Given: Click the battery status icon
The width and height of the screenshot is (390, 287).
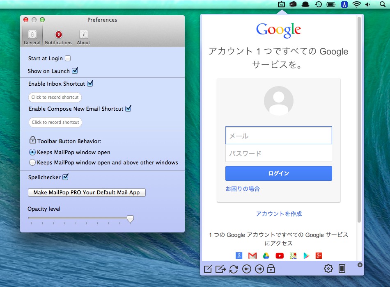Looking at the screenshot, I should [x=331, y=5].
